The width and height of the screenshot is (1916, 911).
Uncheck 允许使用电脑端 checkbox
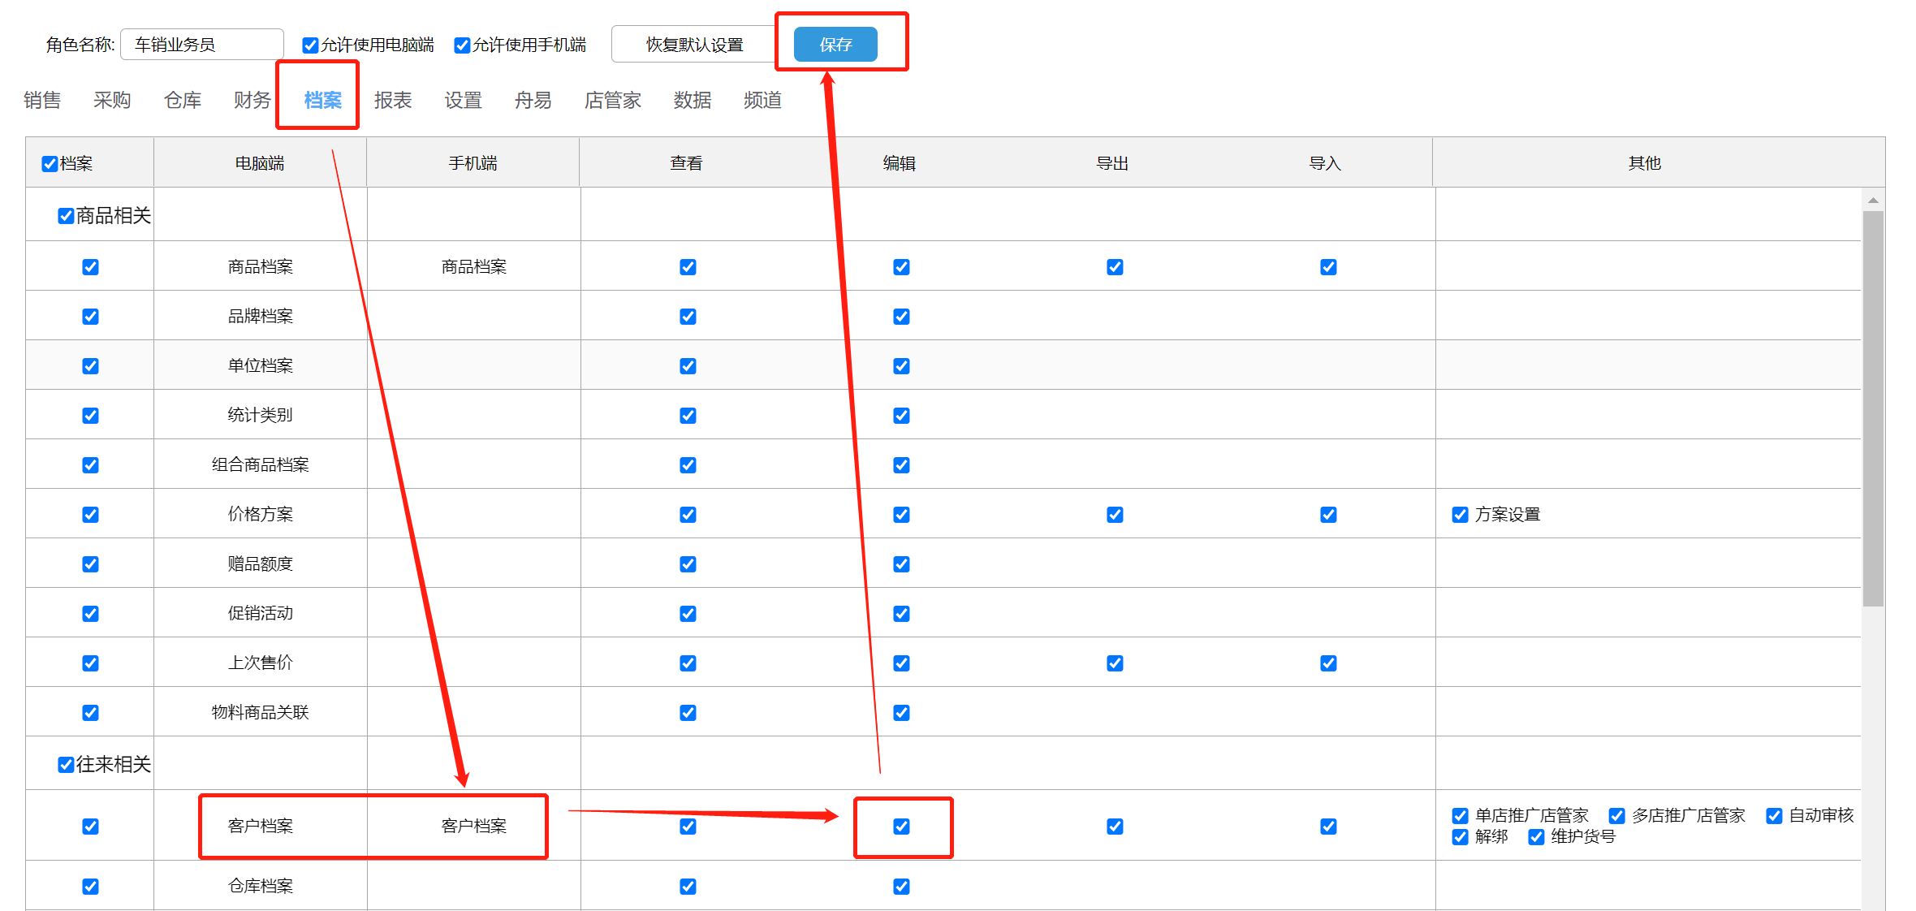(x=310, y=45)
